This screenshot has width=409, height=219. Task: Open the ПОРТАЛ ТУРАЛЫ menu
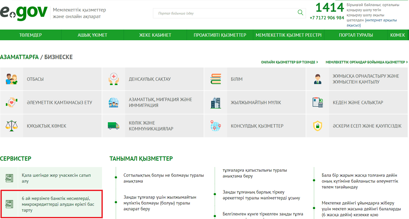tap(356, 35)
